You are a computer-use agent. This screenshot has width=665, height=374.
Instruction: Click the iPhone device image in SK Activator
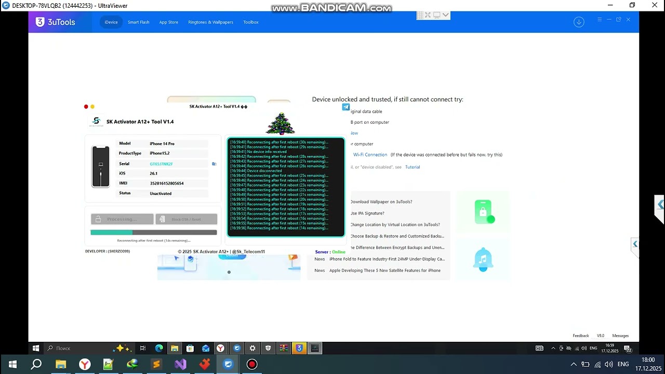tap(101, 166)
